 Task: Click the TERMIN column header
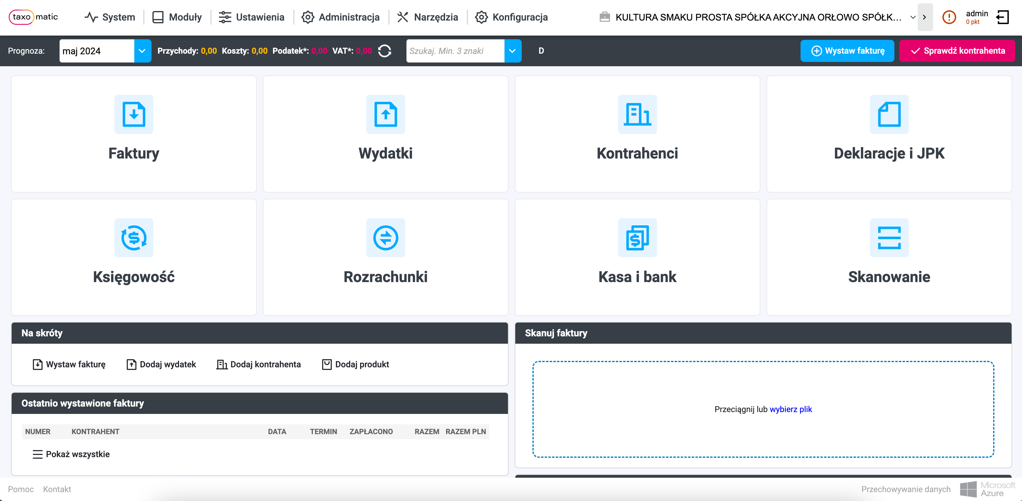click(323, 432)
